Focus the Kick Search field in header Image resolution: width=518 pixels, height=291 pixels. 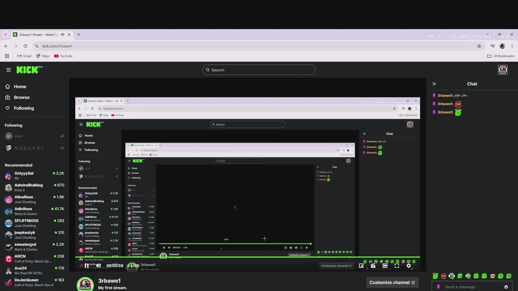click(259, 70)
